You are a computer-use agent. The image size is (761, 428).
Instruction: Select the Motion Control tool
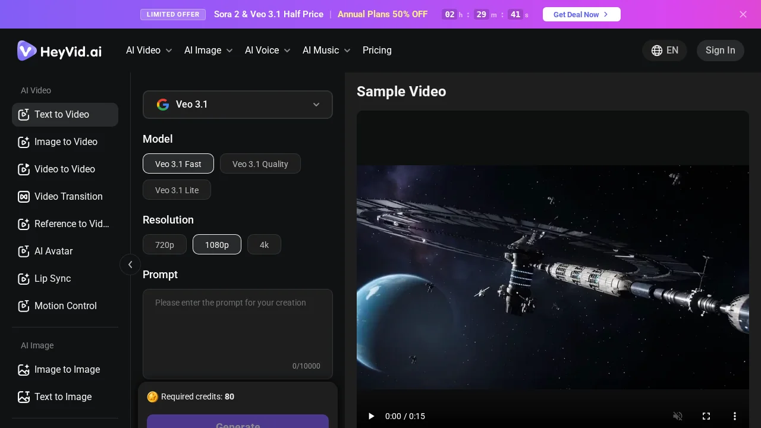(65, 306)
